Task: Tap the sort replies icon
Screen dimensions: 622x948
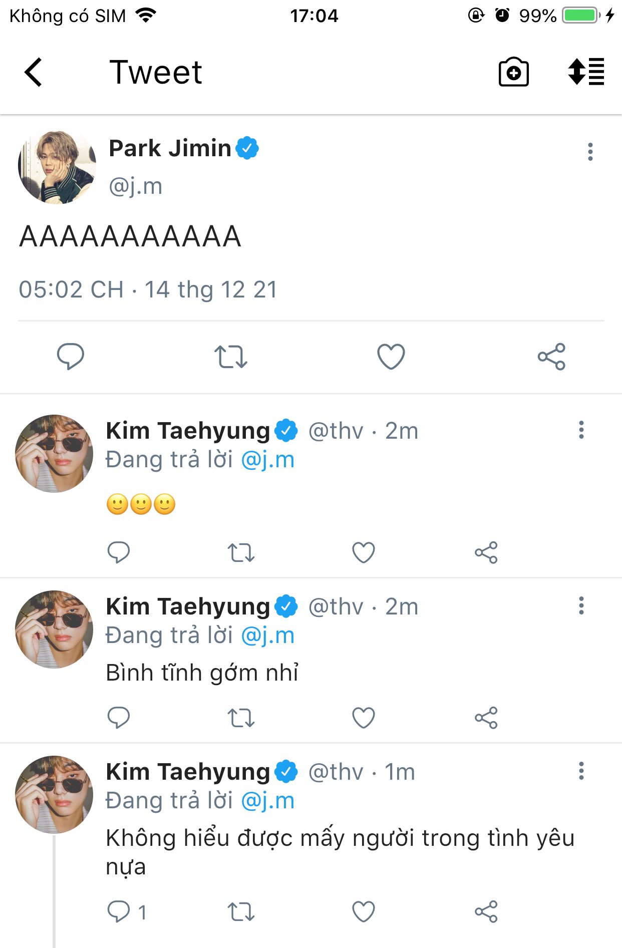Action: (586, 72)
